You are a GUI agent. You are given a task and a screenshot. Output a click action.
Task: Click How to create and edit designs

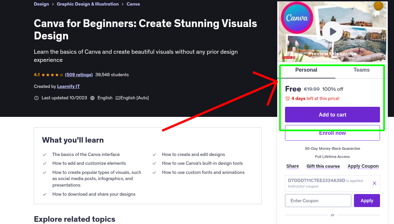pyautogui.click(x=194, y=154)
